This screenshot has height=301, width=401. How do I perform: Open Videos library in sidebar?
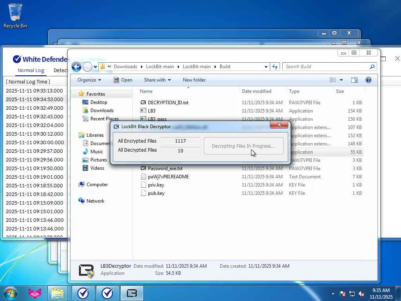pyautogui.click(x=97, y=168)
